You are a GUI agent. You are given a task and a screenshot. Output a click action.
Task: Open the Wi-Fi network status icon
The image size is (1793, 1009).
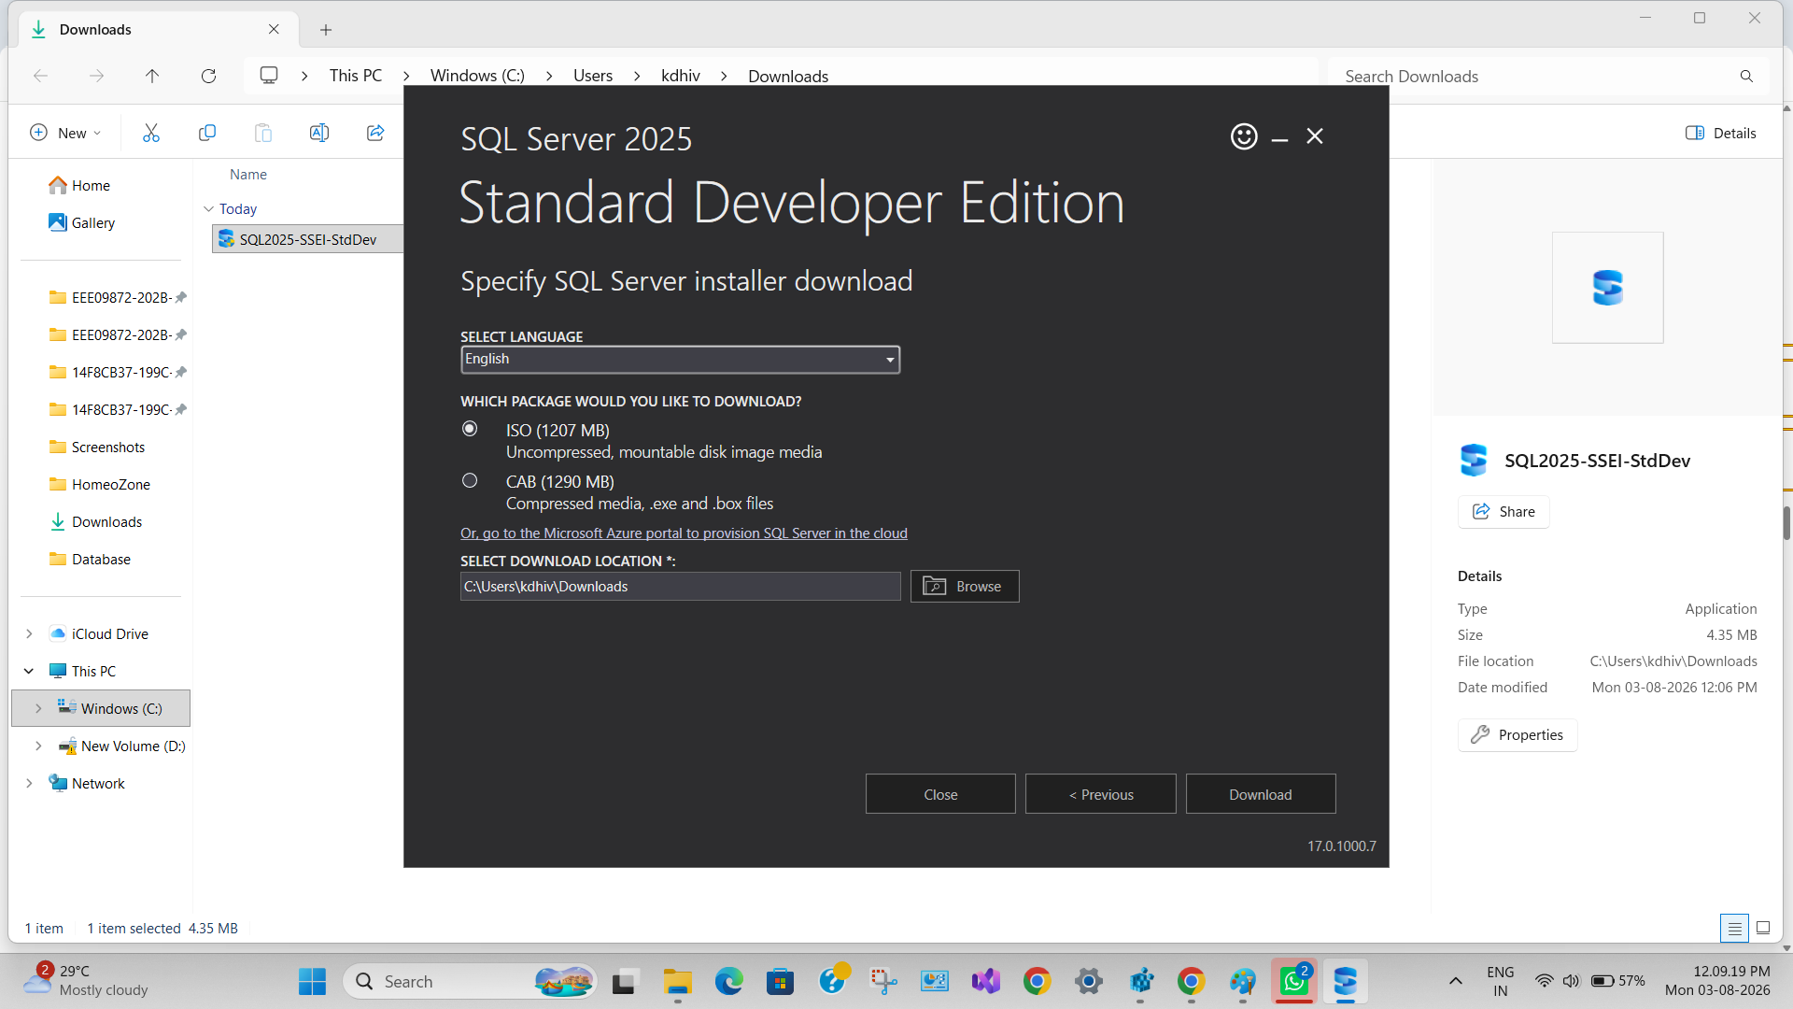[x=1544, y=981]
